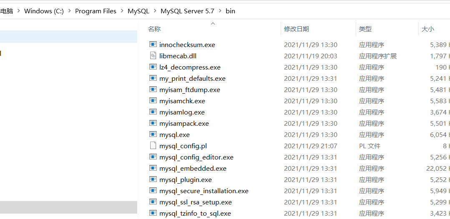
Task: Select the myisampack.exe file name
Action: click(184, 124)
